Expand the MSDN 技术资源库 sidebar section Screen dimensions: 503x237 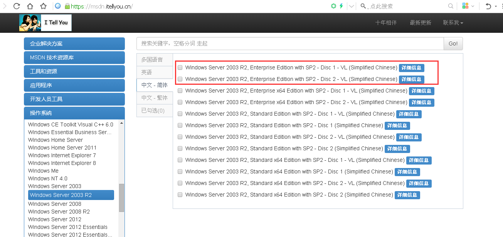[x=74, y=57]
